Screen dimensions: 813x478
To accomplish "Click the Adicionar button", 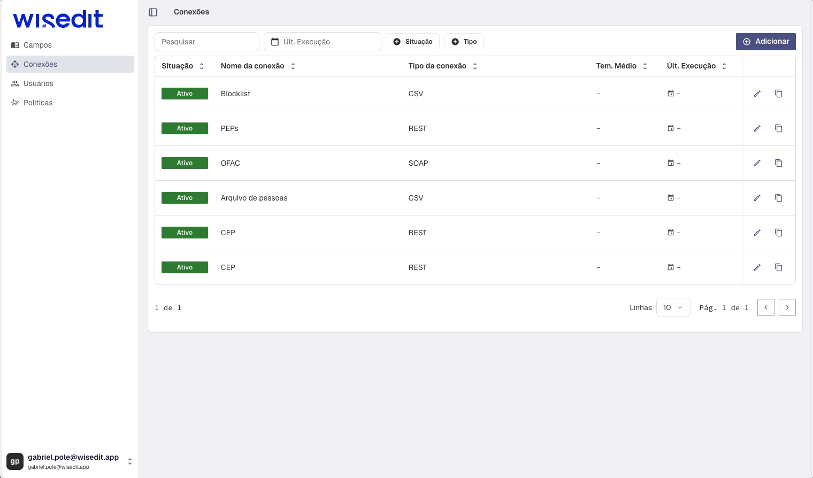I will pyautogui.click(x=765, y=42).
